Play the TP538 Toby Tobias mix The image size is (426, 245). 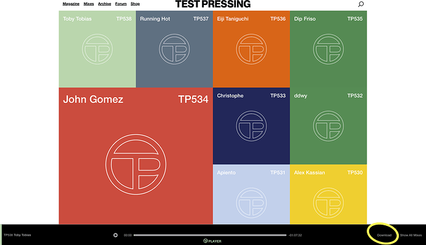[115, 235]
